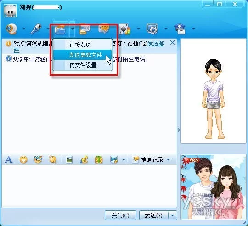
Task: Click the contact's QQ show avatar
Action: click(x=214, y=91)
